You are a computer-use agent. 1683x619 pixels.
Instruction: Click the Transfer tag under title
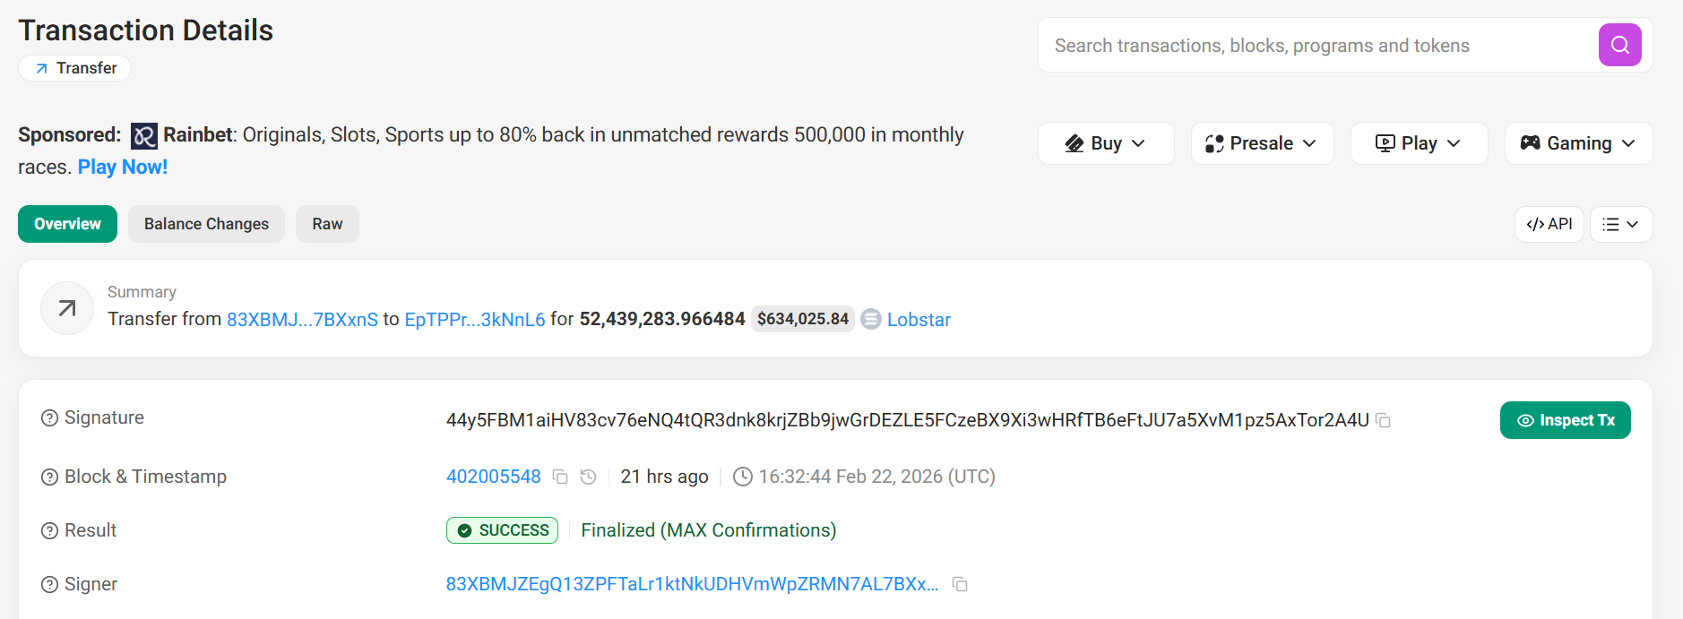75,68
